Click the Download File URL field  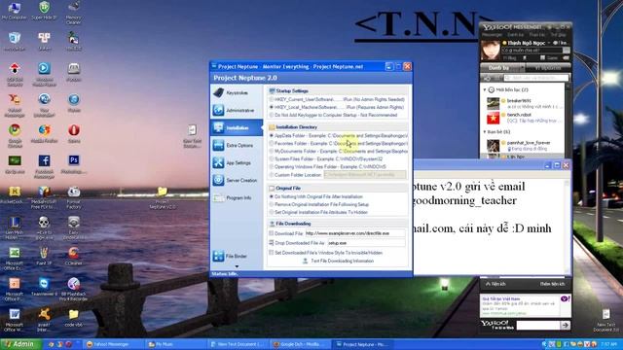point(355,233)
